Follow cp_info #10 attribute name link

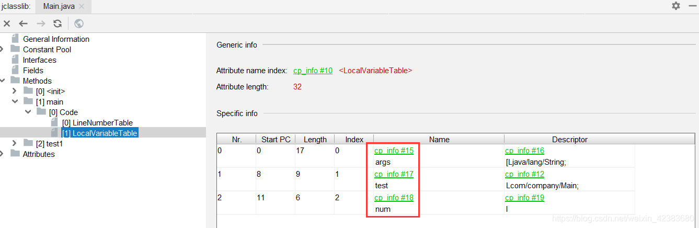pyautogui.click(x=313, y=71)
